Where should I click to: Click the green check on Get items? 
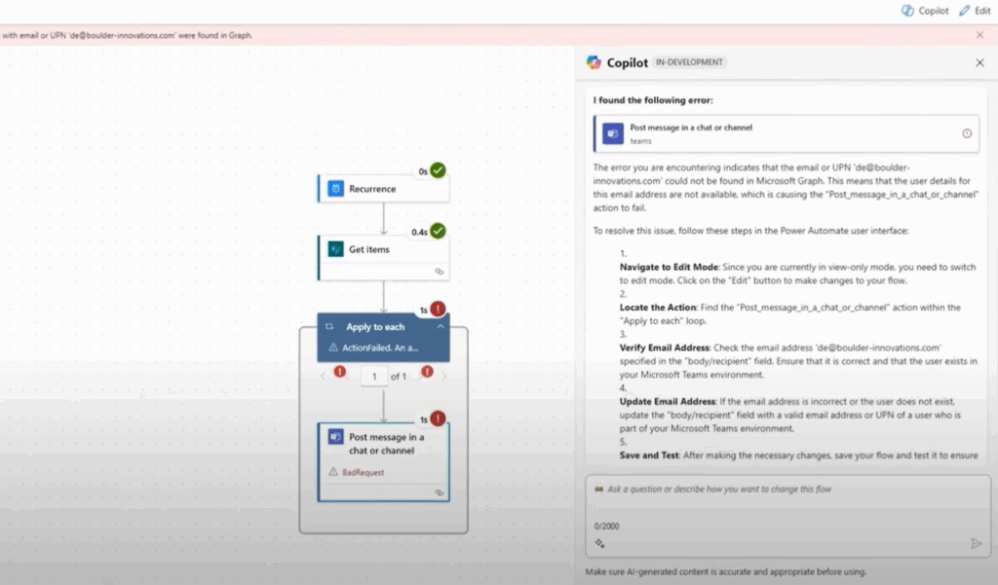point(438,231)
